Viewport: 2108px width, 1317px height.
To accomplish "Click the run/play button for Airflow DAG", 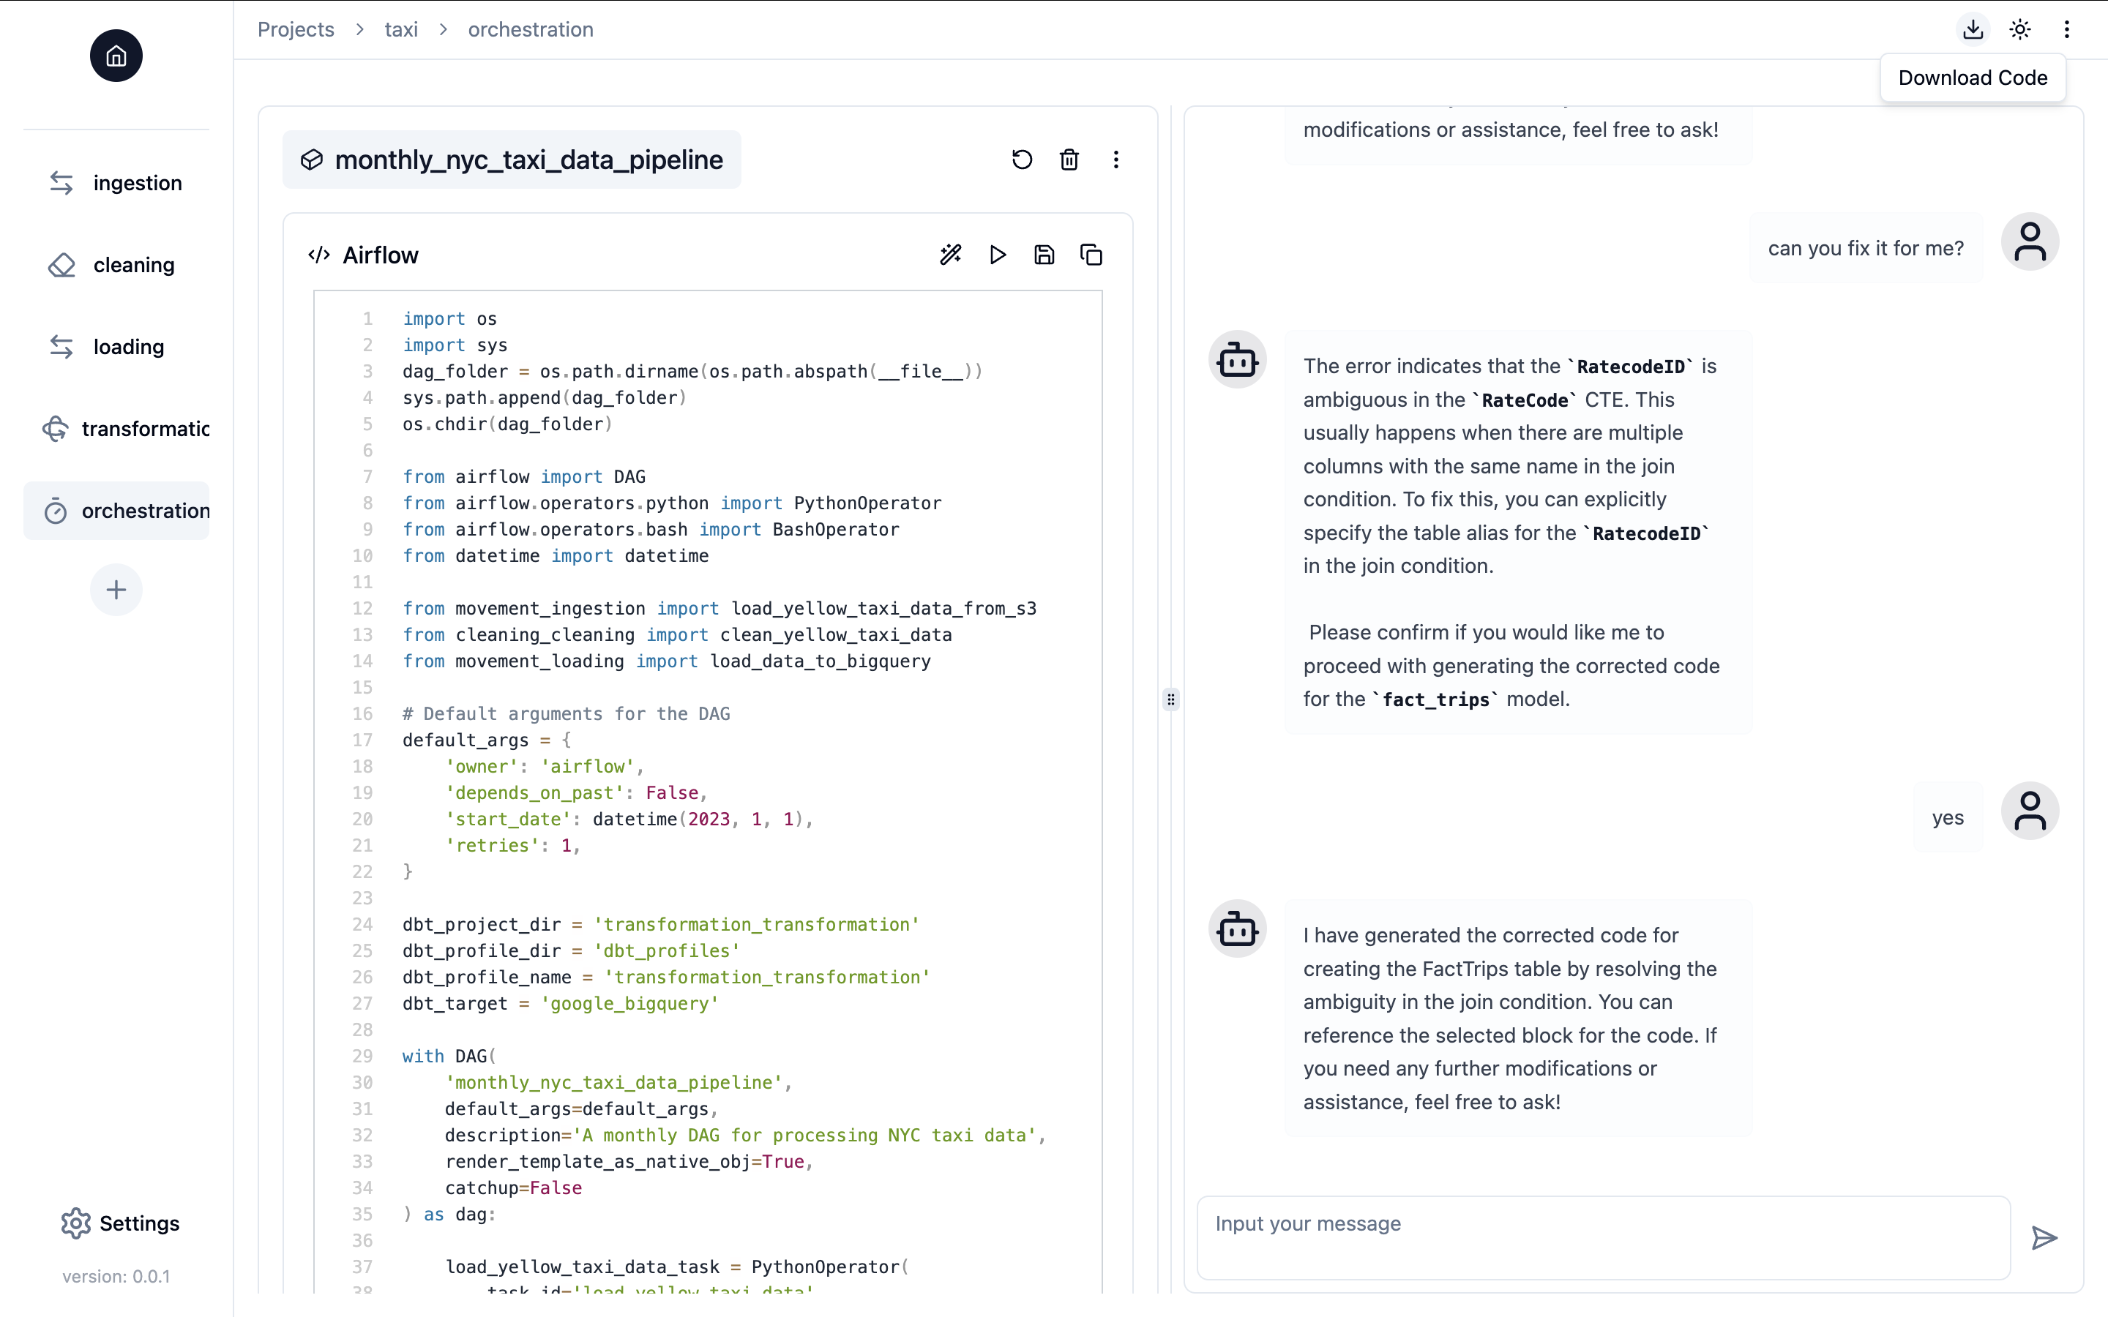I will (998, 255).
